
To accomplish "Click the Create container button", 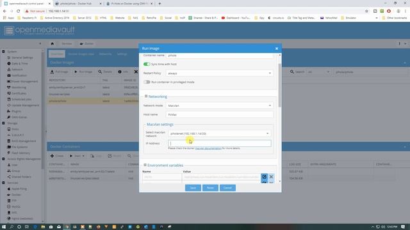I will click(x=57, y=156).
